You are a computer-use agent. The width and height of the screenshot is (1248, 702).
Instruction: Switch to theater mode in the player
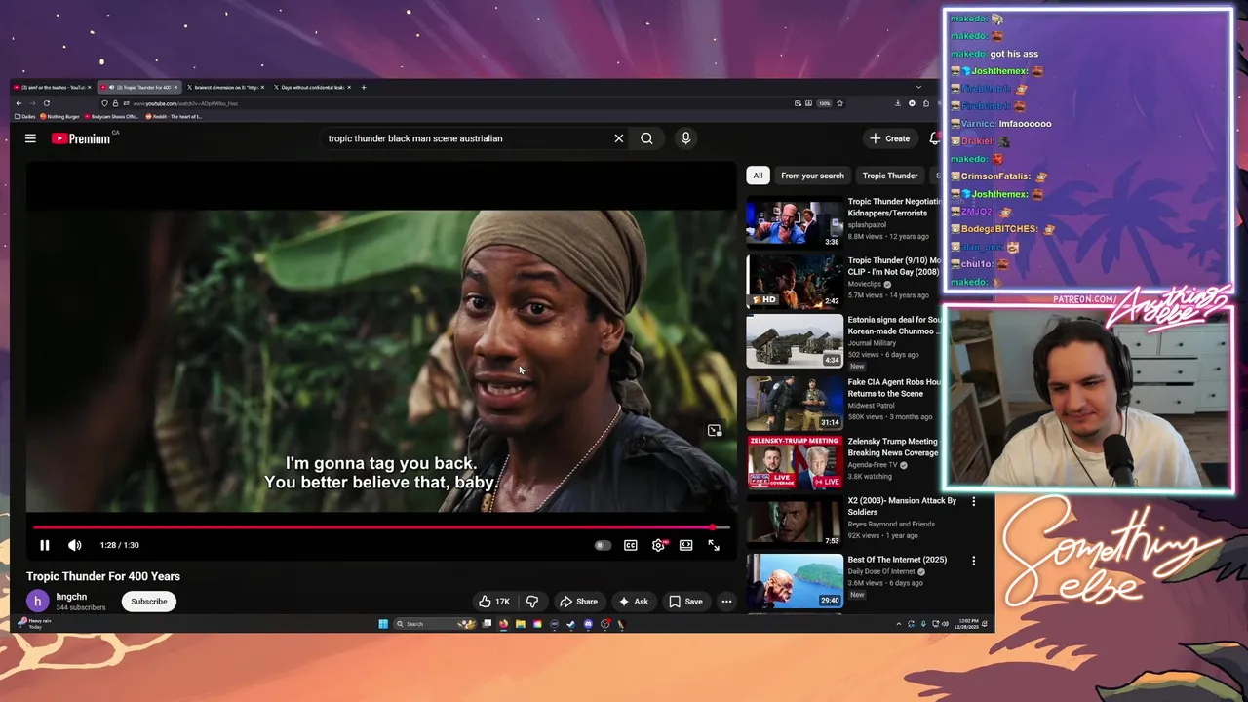(x=686, y=545)
